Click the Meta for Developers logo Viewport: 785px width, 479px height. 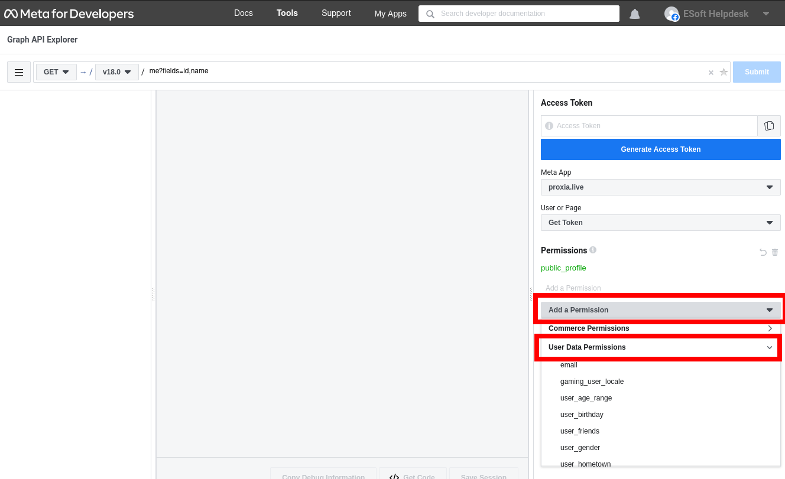click(x=69, y=14)
